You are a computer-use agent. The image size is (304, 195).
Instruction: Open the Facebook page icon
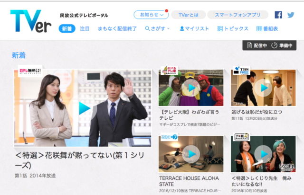278,15
